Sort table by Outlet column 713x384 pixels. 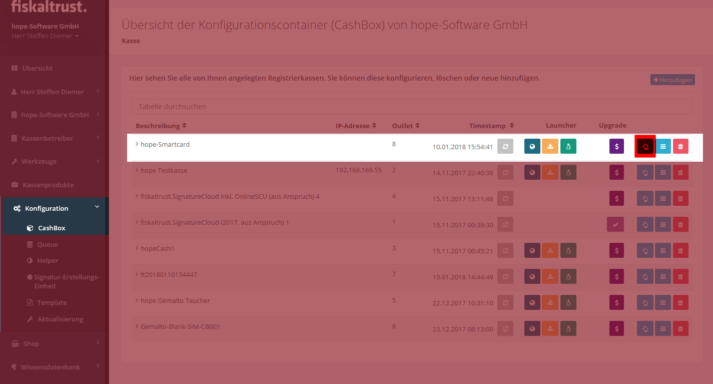[406, 126]
